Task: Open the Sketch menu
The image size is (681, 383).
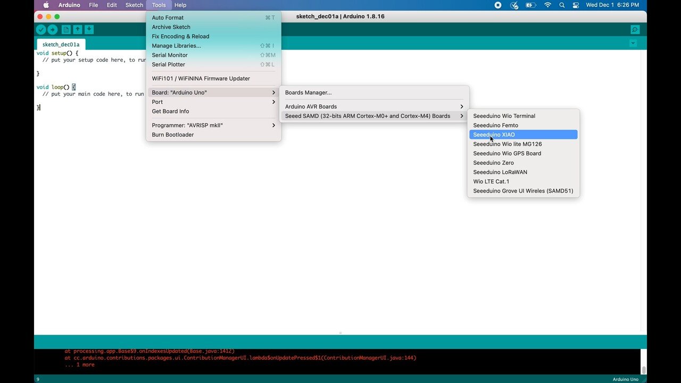Action: tap(134, 5)
